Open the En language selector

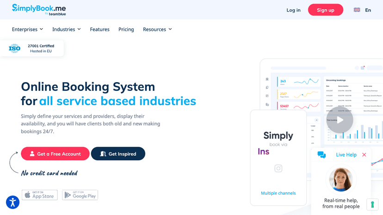[368, 10]
